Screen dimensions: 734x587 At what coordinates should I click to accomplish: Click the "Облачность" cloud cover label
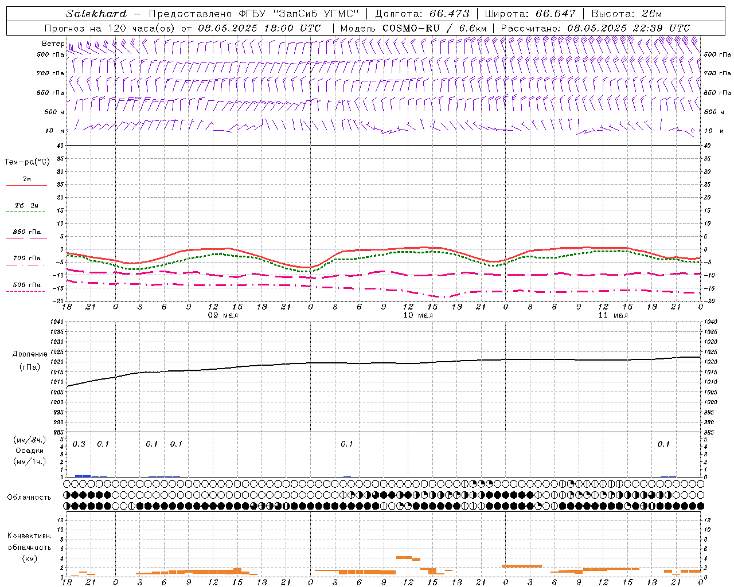click(29, 498)
